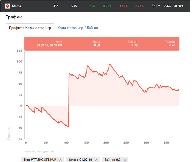
Task: Click the Дата: с 01.02.16 filter label
Action: point(80,160)
